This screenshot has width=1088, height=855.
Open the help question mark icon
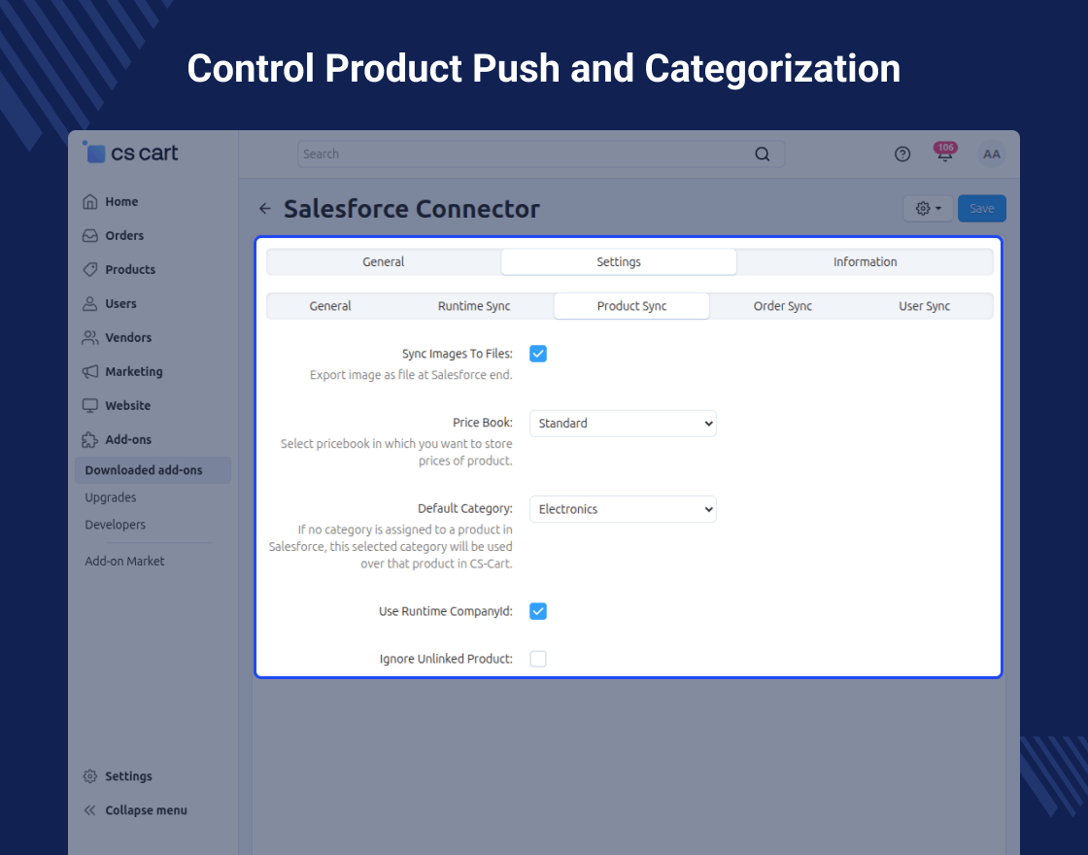902,154
